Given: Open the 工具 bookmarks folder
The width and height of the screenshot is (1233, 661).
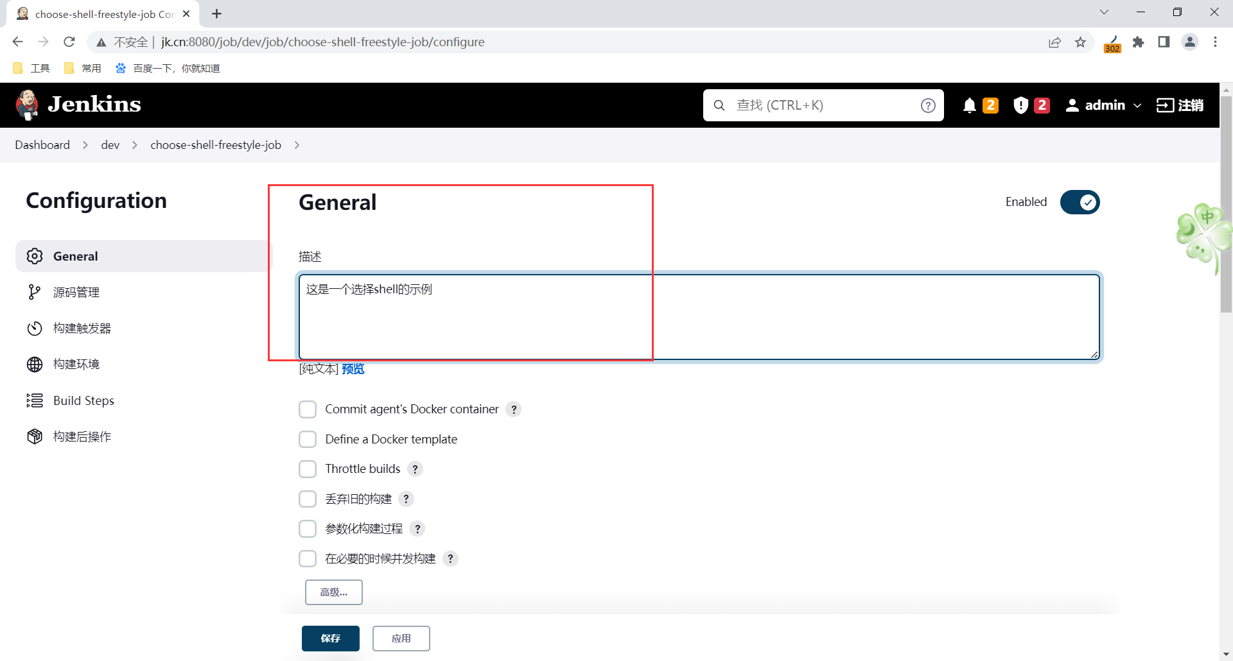Looking at the screenshot, I should tap(31, 68).
